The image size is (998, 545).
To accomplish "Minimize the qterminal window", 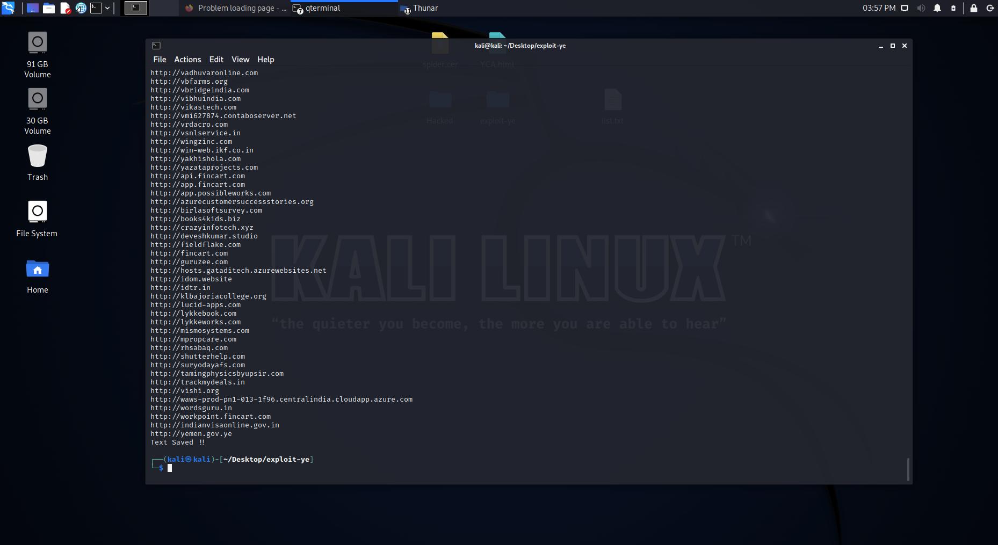I will point(881,46).
